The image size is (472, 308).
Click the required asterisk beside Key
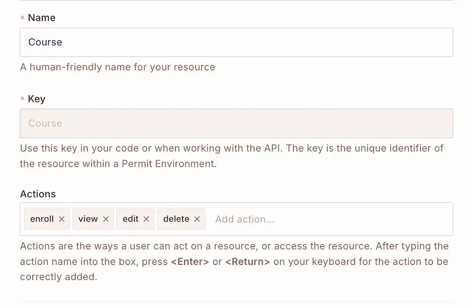(23, 100)
